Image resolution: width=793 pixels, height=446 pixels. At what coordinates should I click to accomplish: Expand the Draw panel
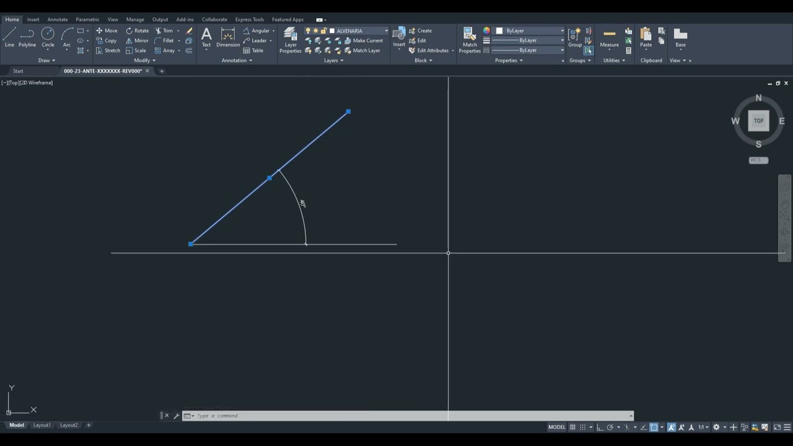coord(46,60)
